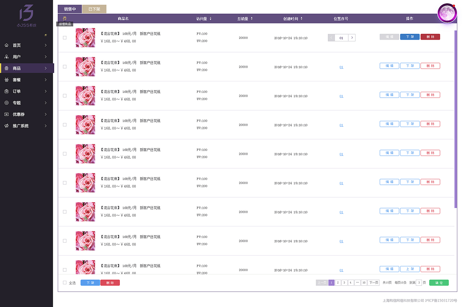Expand the 专题 menu chevron
This screenshot has width=462, height=307.
point(46,103)
